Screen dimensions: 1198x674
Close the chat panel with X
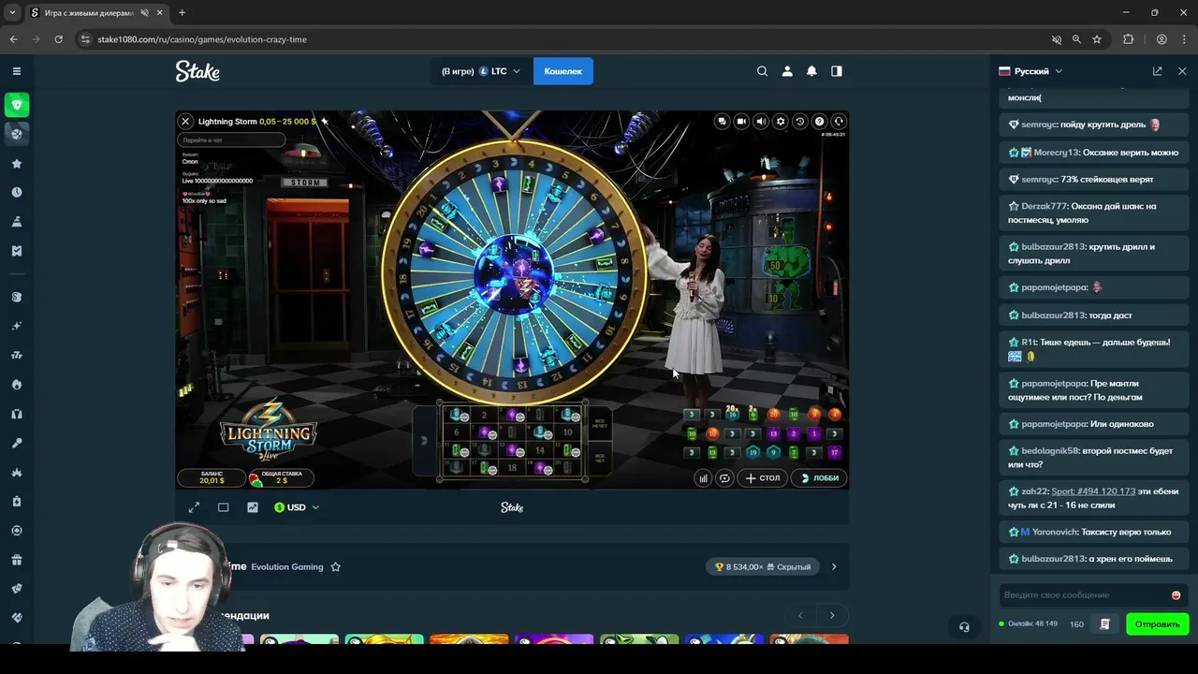(1182, 71)
